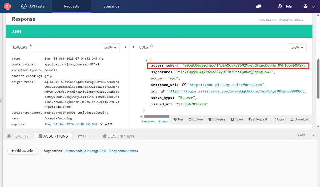The width and height of the screenshot is (320, 187).
Task: Click the Talend logo icon
Action: tap(7, 6)
